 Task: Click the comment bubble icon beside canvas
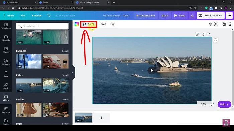pyautogui.click(x=215, y=40)
